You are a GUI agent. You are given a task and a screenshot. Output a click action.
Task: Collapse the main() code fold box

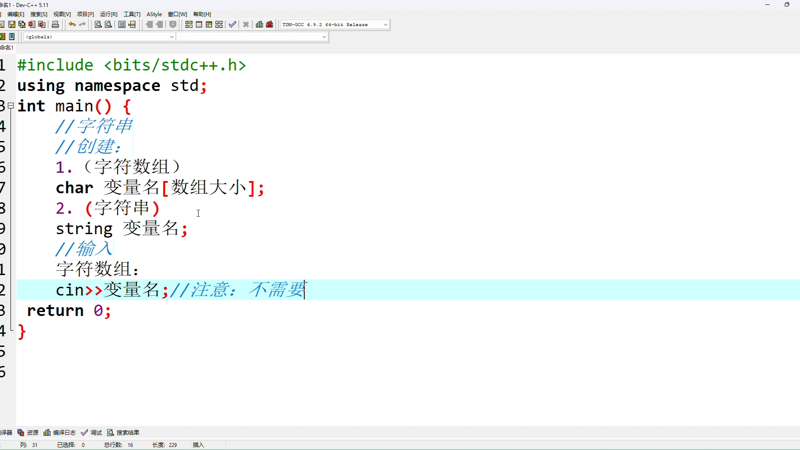click(x=11, y=106)
